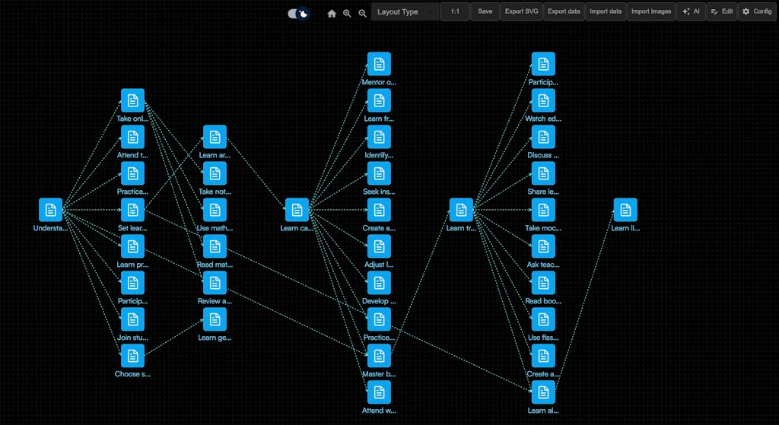
Task: Click the 'Watch ed...' label text
Action: [x=543, y=119]
